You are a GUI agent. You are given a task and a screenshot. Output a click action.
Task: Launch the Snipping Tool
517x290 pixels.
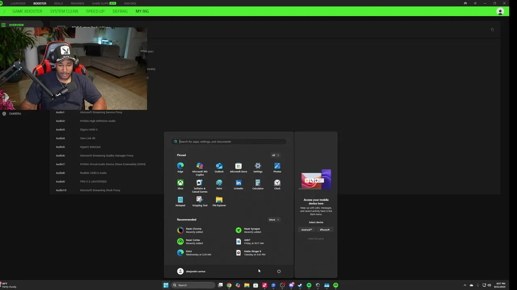(200, 201)
